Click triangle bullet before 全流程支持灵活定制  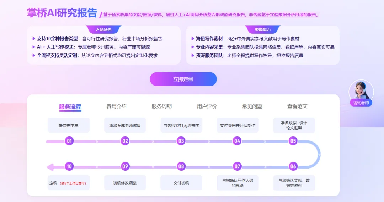[x=33, y=56]
